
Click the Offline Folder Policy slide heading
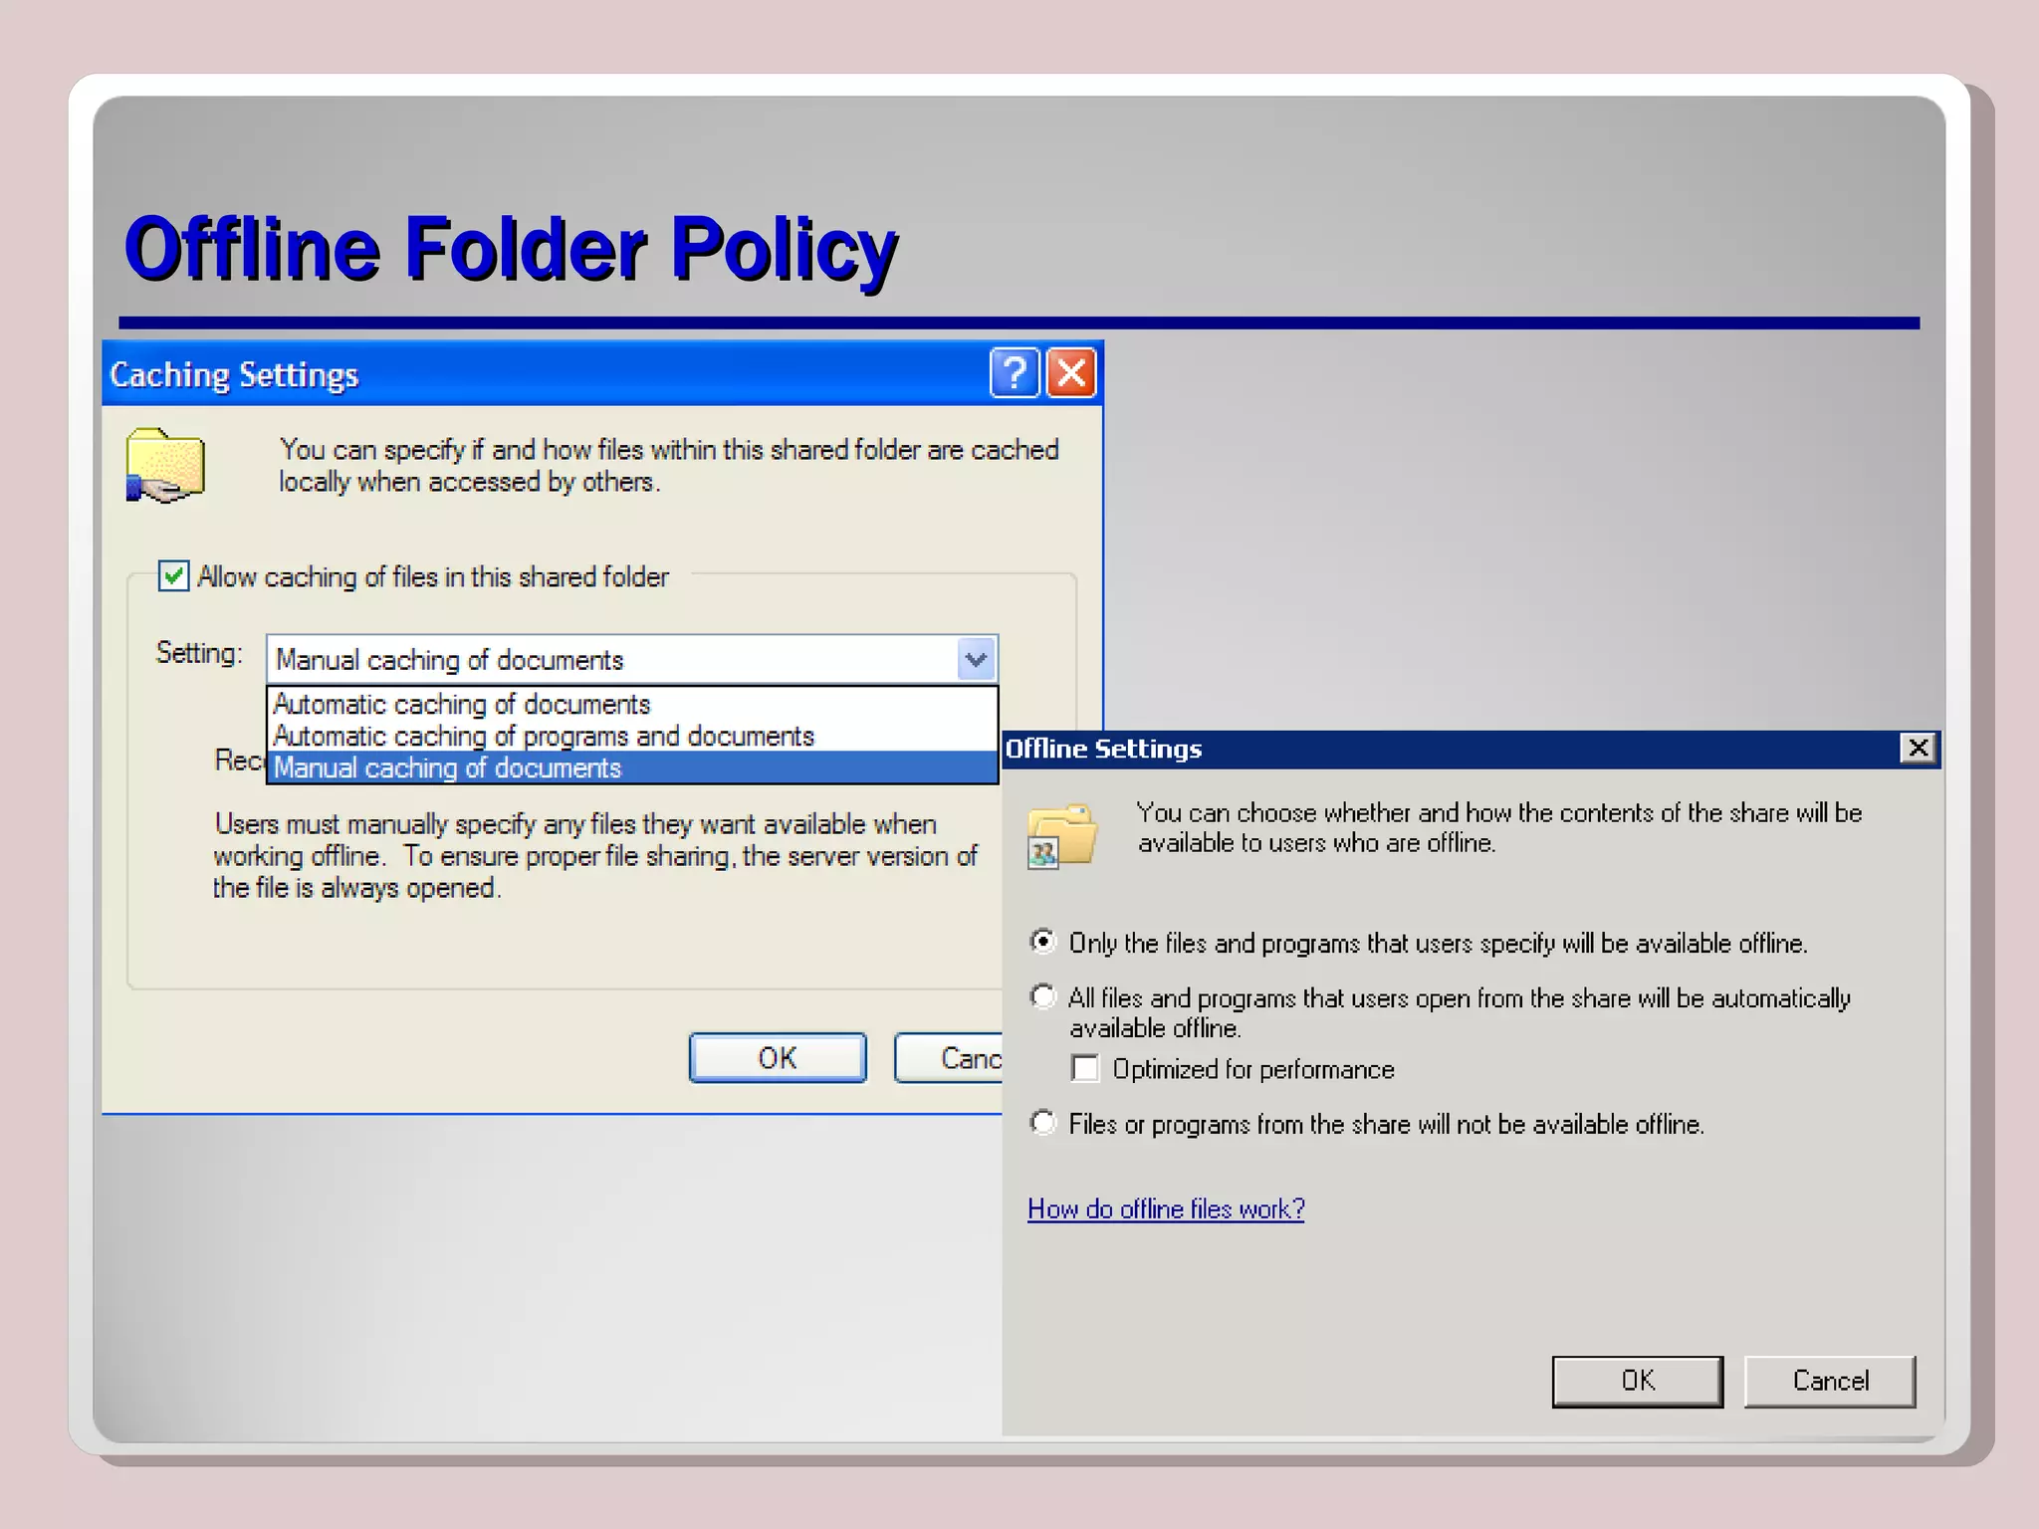click(511, 249)
